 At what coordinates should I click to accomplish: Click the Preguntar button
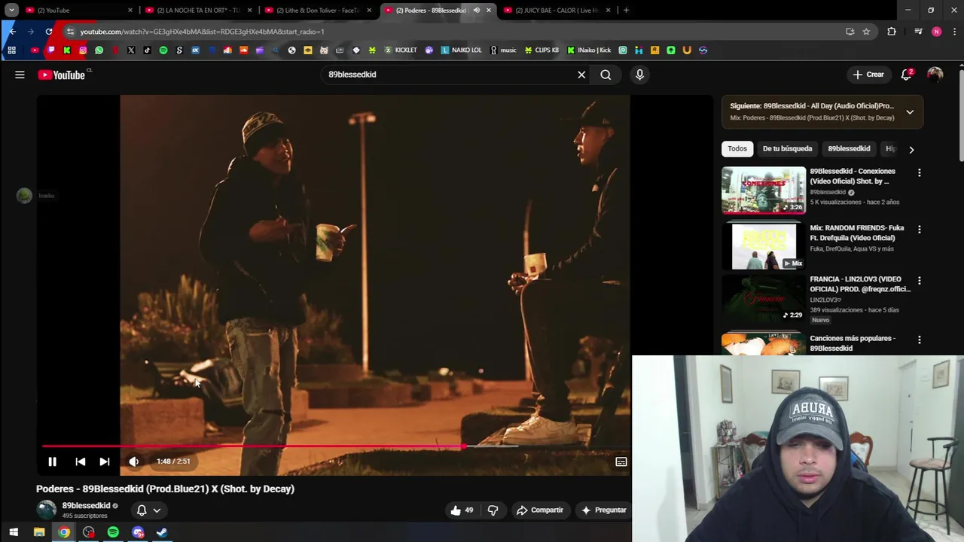click(603, 510)
